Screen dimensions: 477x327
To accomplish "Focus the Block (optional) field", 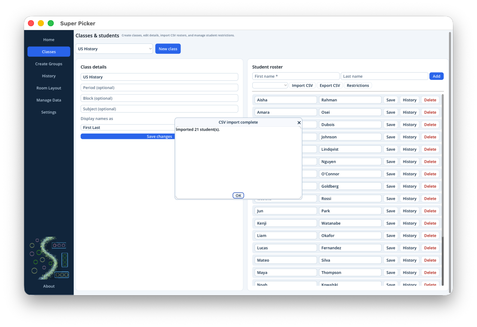I will tap(159, 98).
